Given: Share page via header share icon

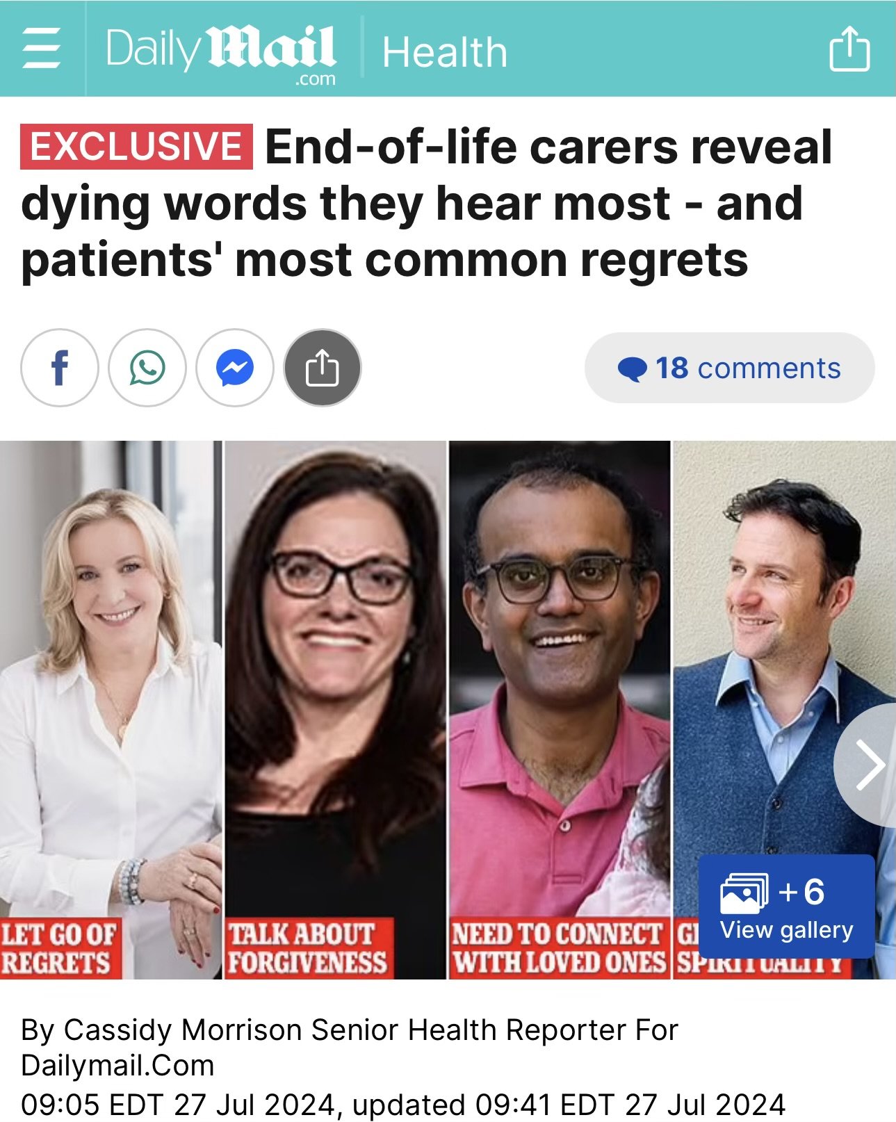Looking at the screenshot, I should click(849, 48).
